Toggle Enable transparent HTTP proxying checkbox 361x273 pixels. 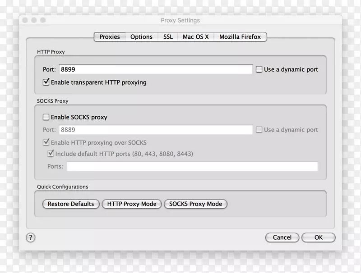(46, 82)
